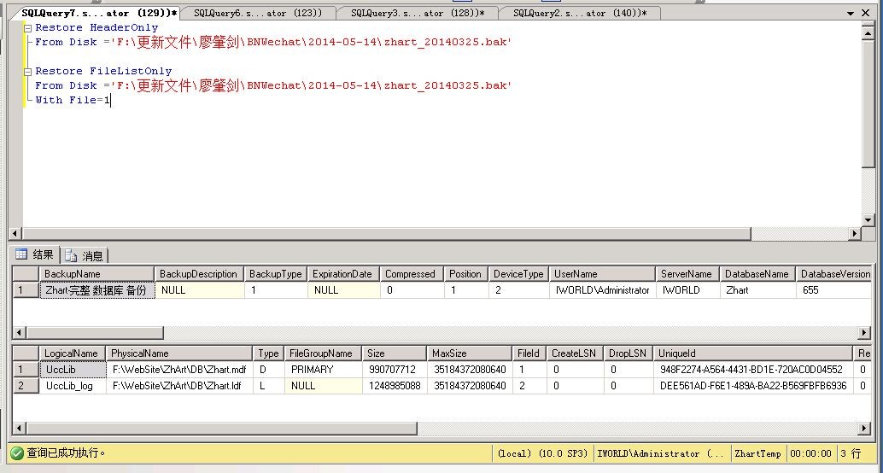
Task: Collapse the Restore HeaderOnly code block
Action: 28,28
